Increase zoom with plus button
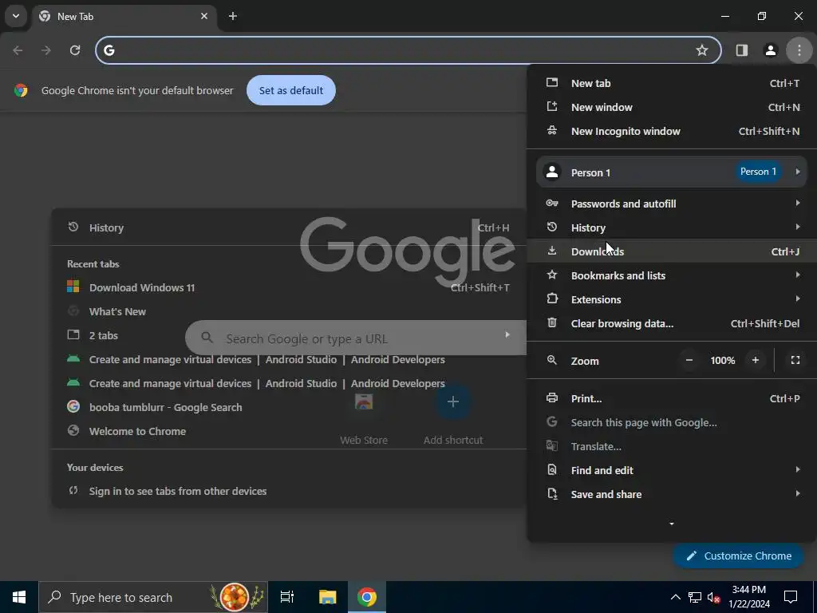Screen dimensions: 817x613 [x=755, y=360]
